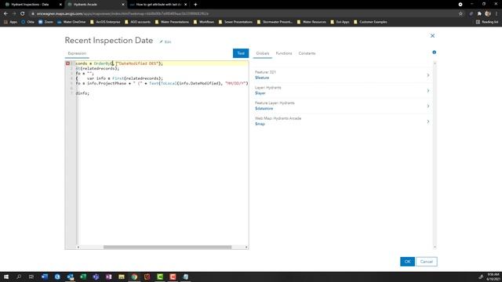
Task: Click the globals panel scroll-down arrow
Action: point(435,247)
